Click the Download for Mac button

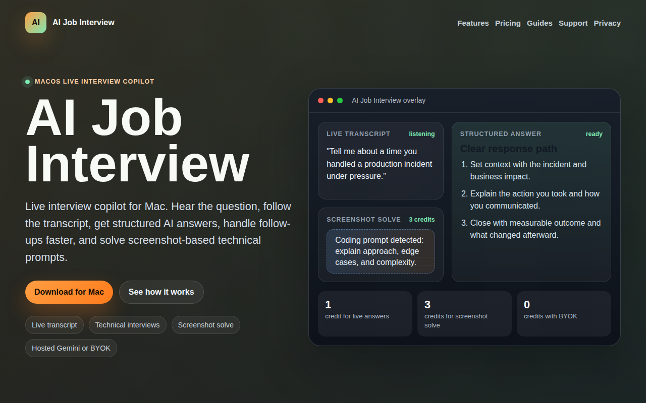tap(69, 292)
